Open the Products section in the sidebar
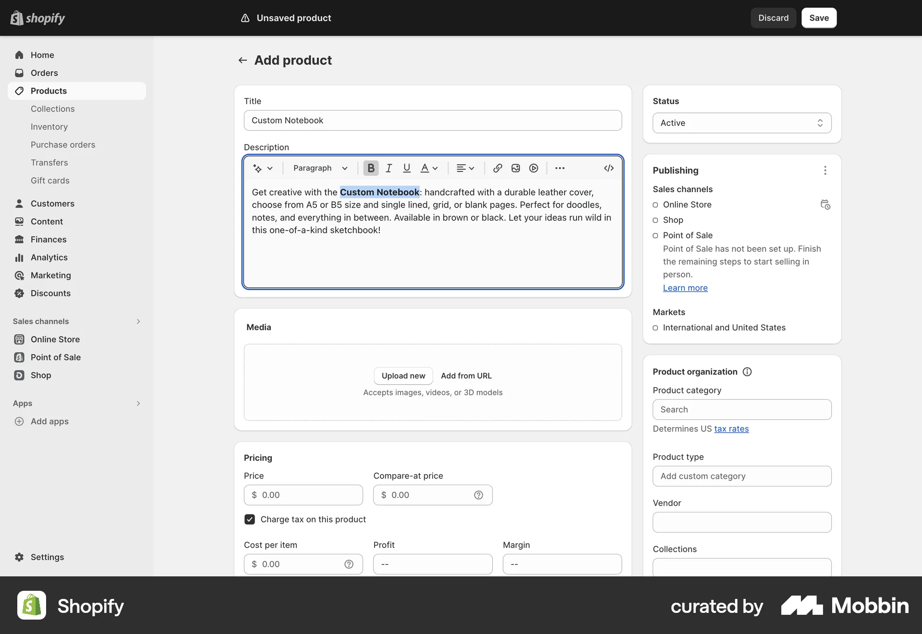Image resolution: width=922 pixels, height=634 pixels. tap(49, 91)
